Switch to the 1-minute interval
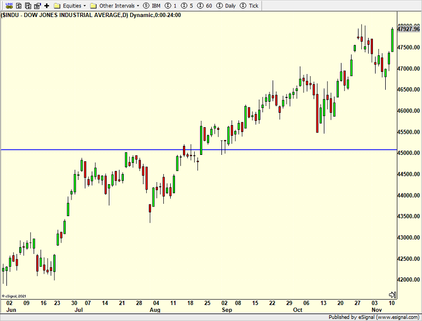 pos(171,5)
